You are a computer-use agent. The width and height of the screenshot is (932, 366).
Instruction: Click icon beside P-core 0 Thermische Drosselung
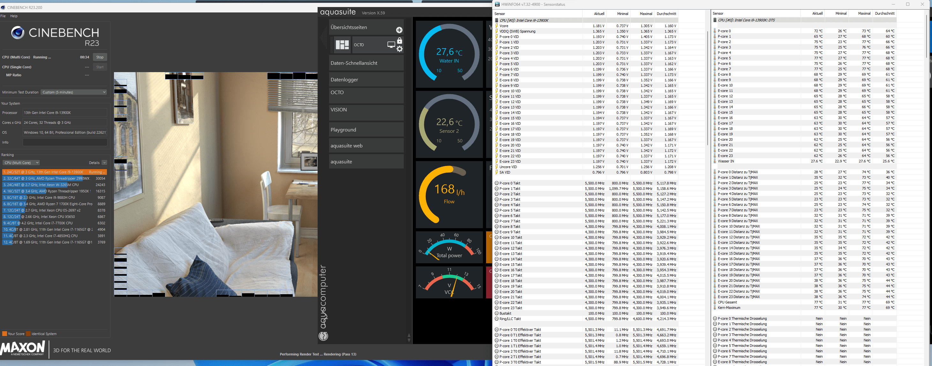click(715, 318)
